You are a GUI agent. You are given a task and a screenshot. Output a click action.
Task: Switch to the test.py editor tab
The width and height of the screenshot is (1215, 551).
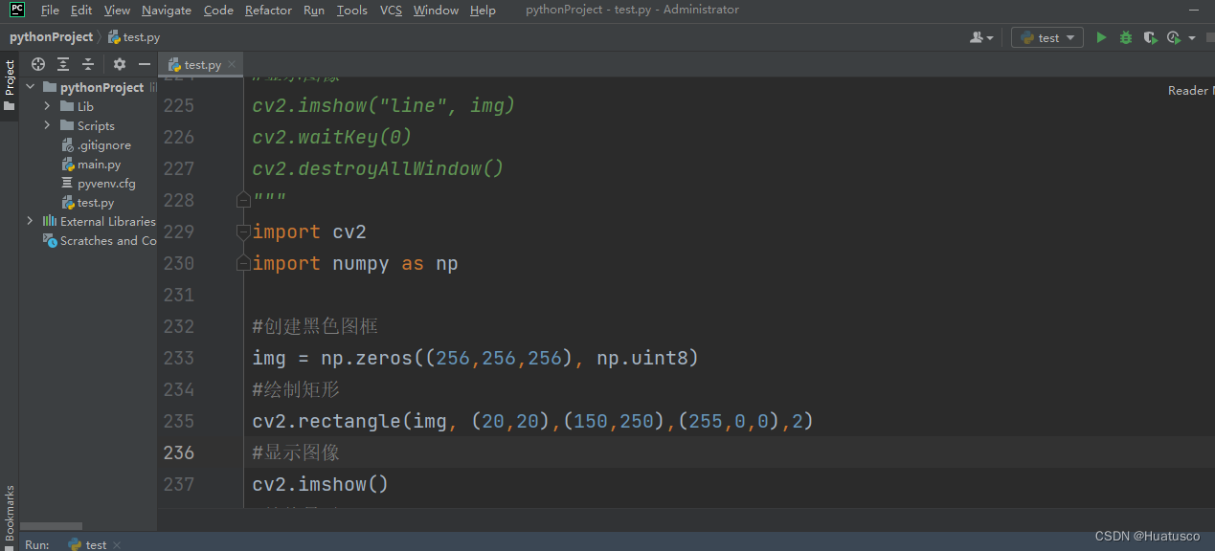pos(199,64)
